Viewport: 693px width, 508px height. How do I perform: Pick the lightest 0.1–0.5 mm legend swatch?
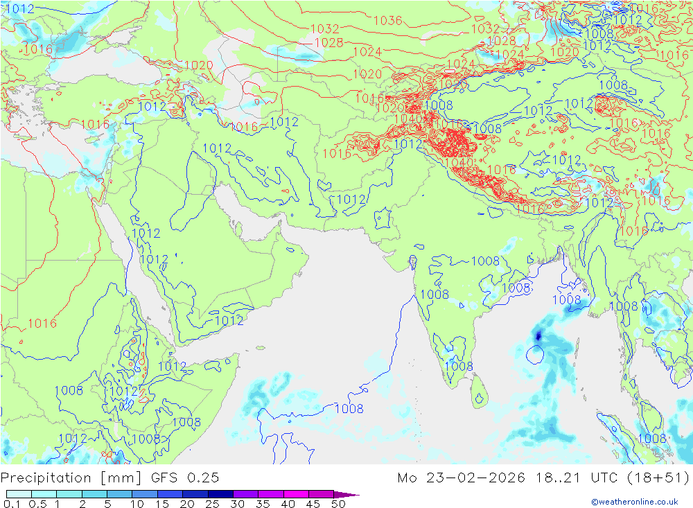click(19, 494)
